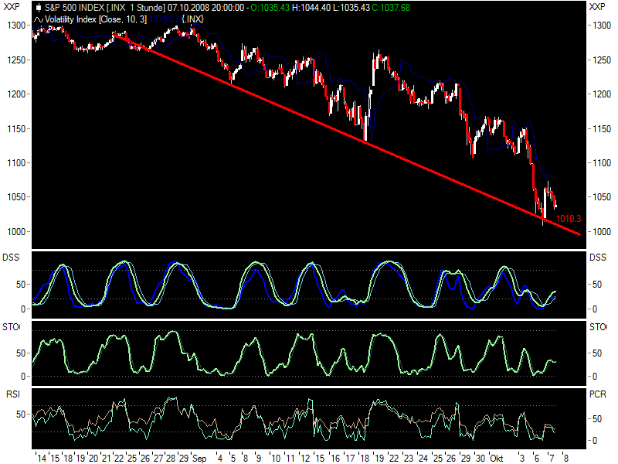
Task: Click the candlestick icon before S&P 500 INDEX
Action: pyautogui.click(x=39, y=8)
